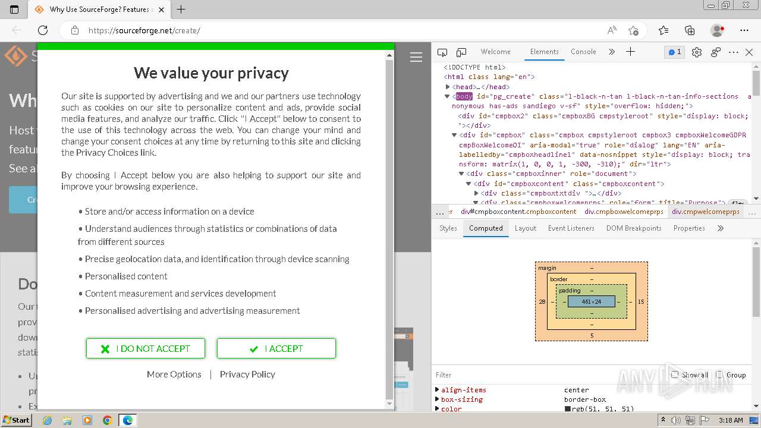Image resolution: width=761 pixels, height=428 pixels.
Task: Enable the Group checkbox
Action: click(719, 374)
